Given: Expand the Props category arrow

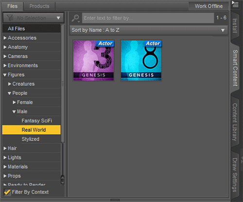Looking at the screenshot, I should tap(5, 176).
